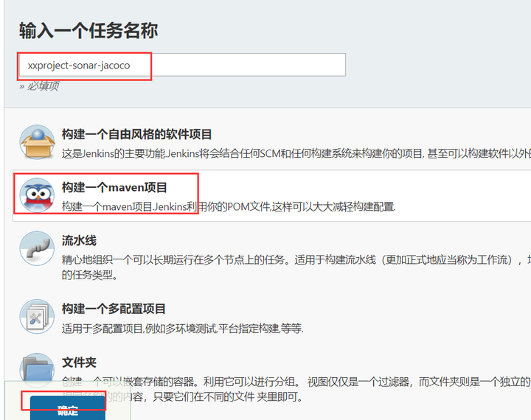
Task: Choose 流水线 item title
Action: coord(79,241)
